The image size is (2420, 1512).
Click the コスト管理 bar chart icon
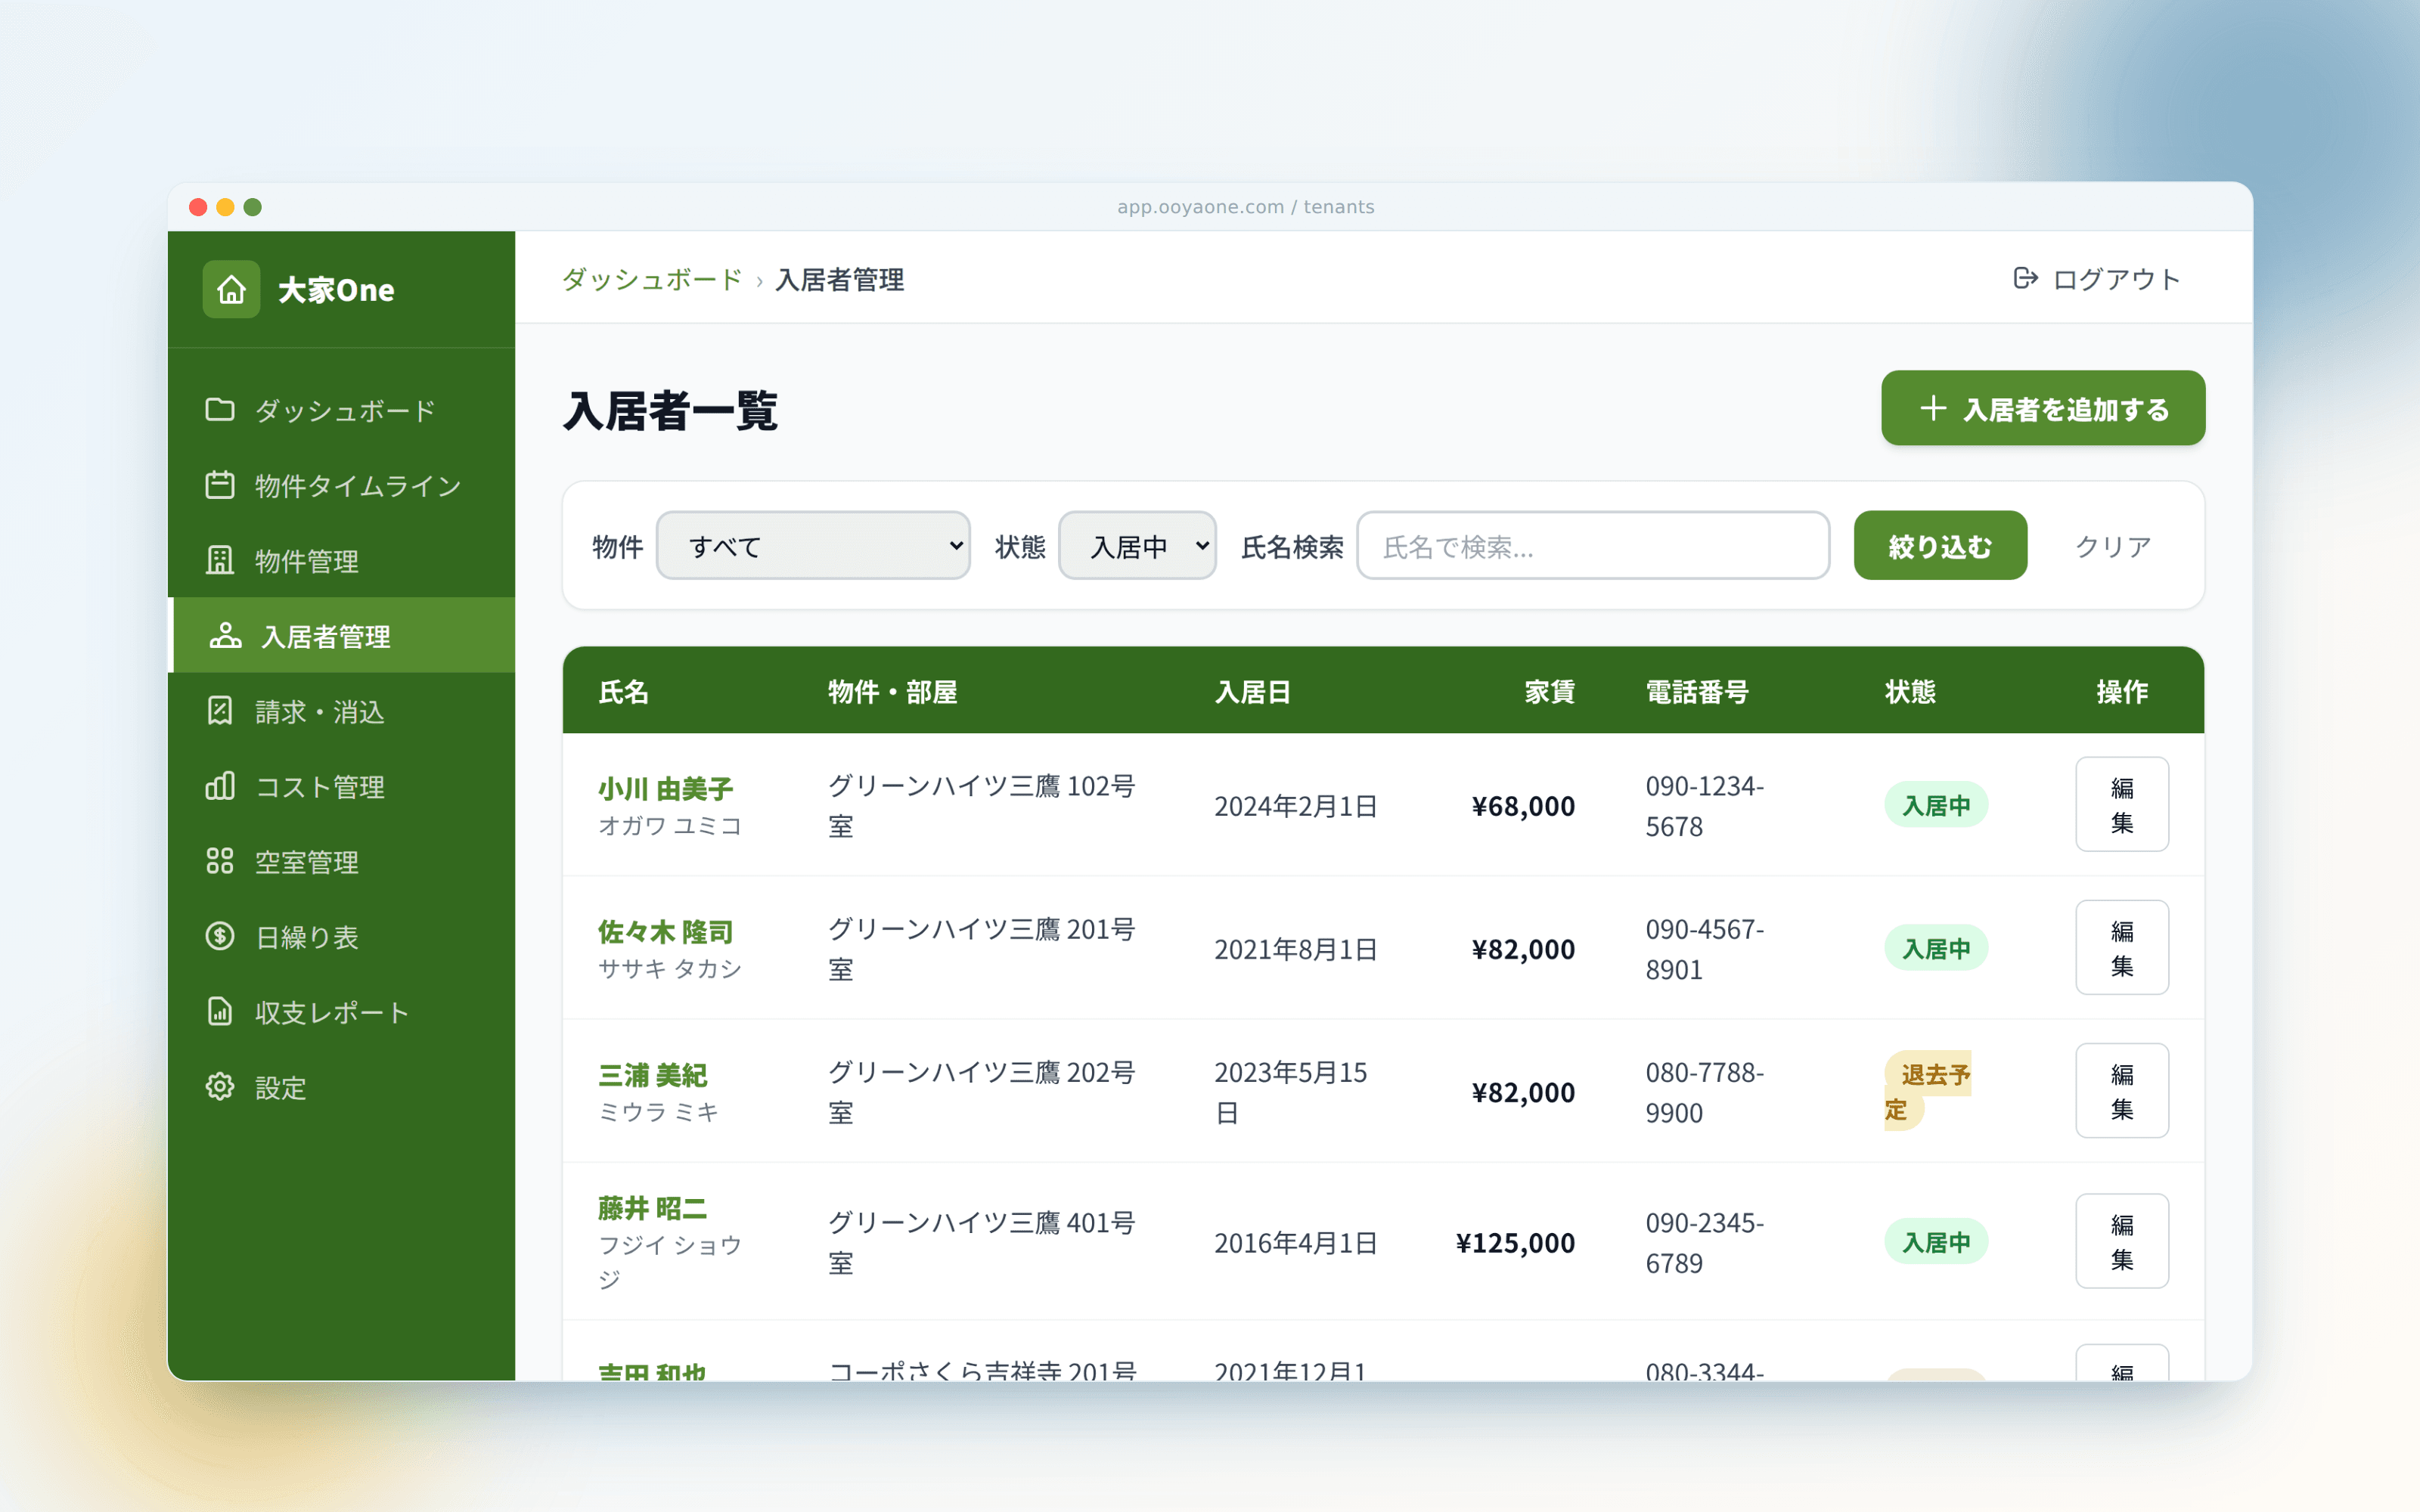click(x=220, y=786)
